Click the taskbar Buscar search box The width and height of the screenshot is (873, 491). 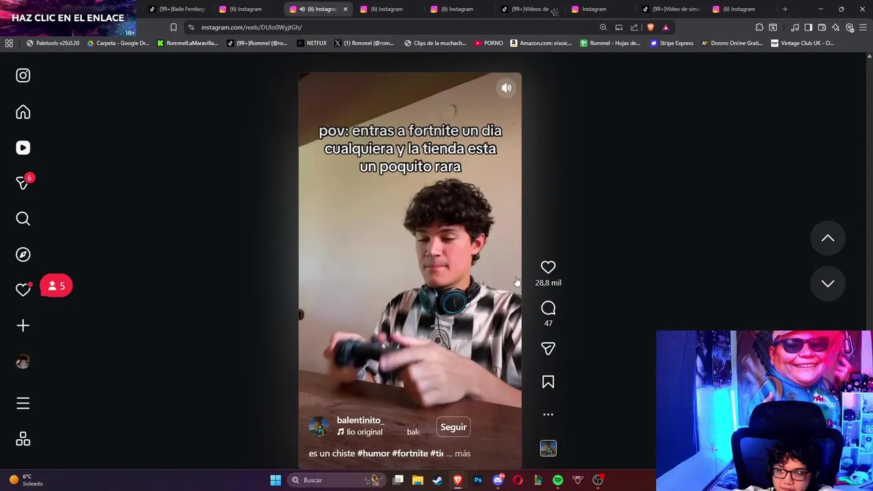[x=336, y=480]
